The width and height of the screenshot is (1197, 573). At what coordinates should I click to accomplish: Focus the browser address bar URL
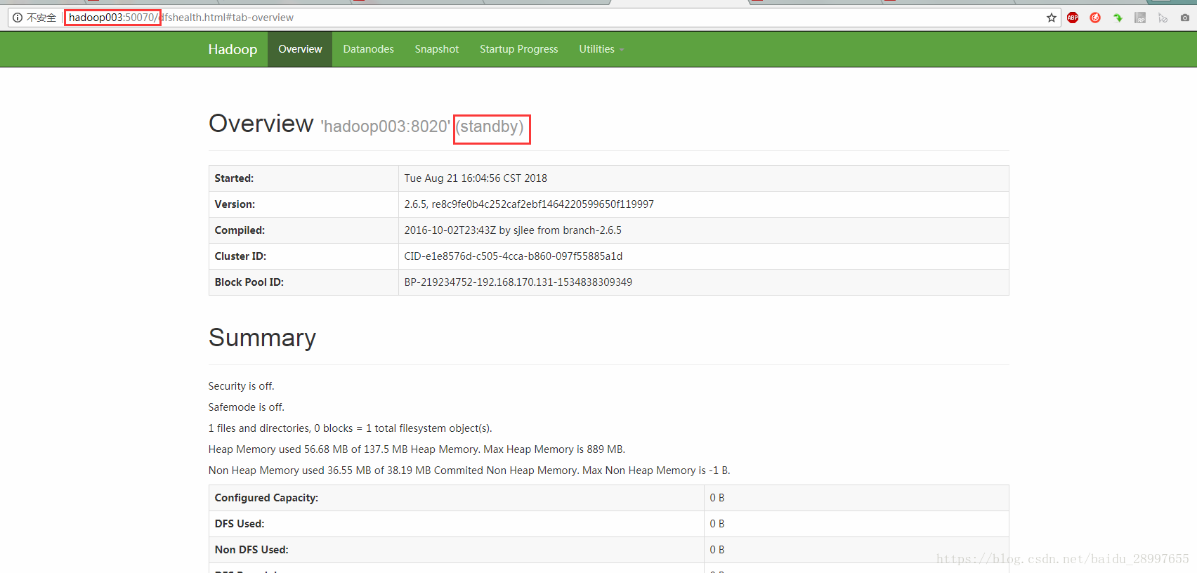pos(181,18)
